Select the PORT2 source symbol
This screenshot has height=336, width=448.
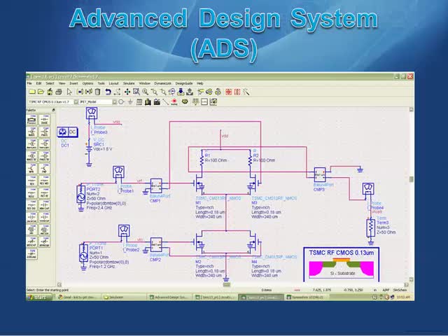[x=81, y=195]
